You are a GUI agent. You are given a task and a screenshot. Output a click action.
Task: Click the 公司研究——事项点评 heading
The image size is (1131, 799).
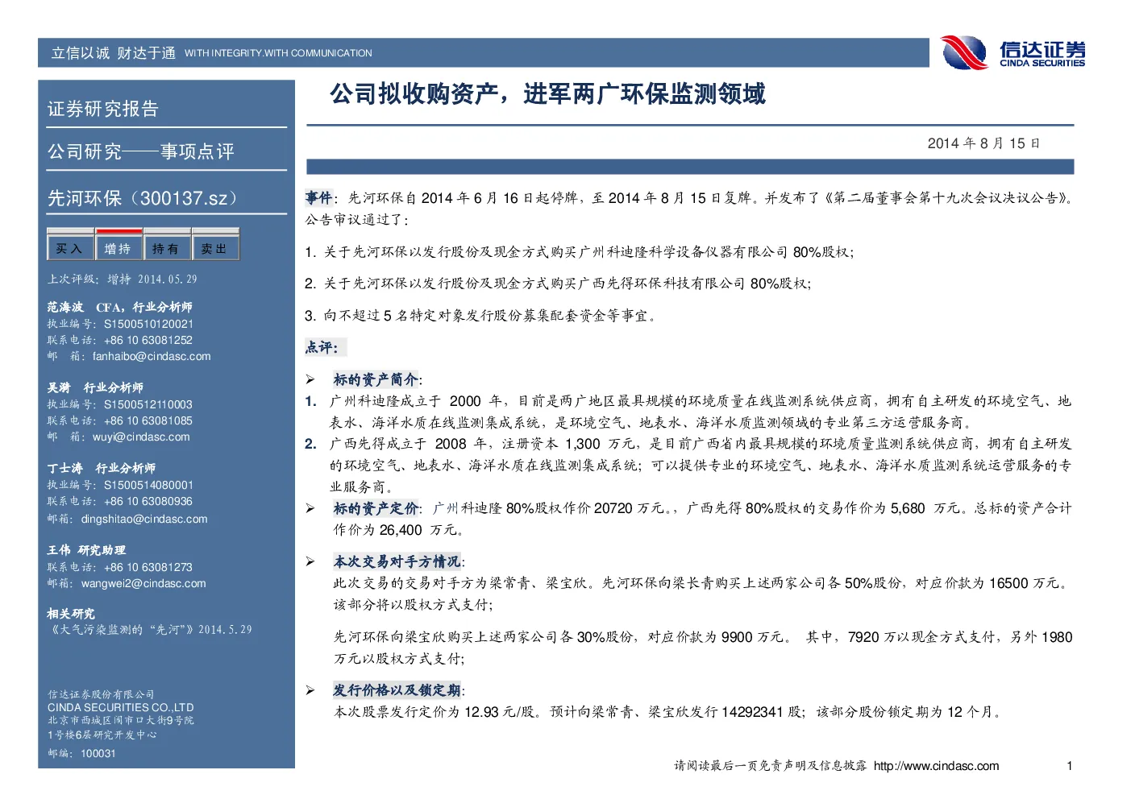(141, 151)
